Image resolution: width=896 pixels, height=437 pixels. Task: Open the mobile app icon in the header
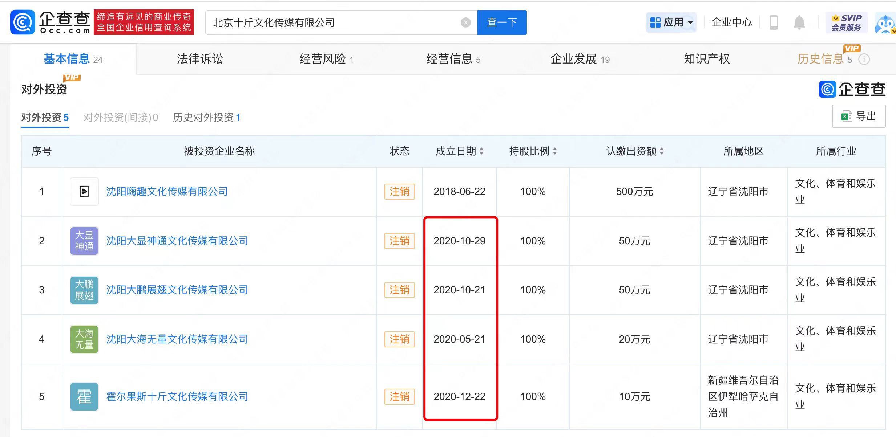[774, 22]
